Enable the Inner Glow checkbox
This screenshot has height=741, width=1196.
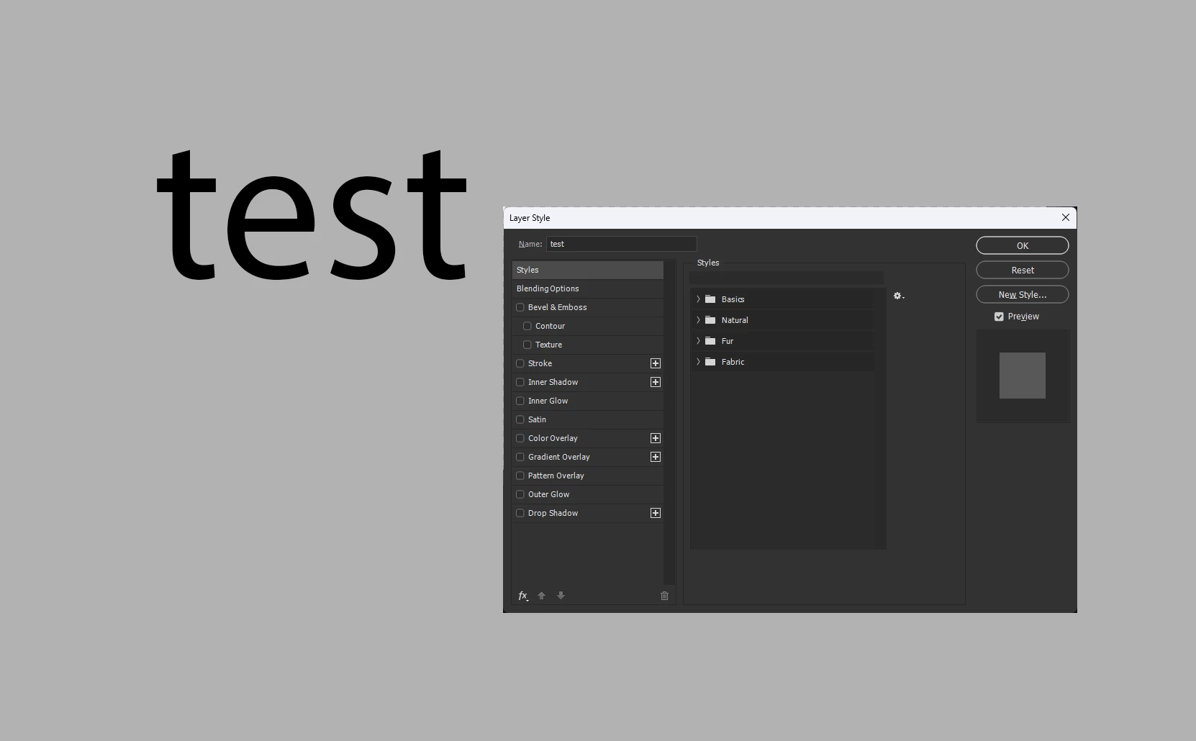point(520,401)
